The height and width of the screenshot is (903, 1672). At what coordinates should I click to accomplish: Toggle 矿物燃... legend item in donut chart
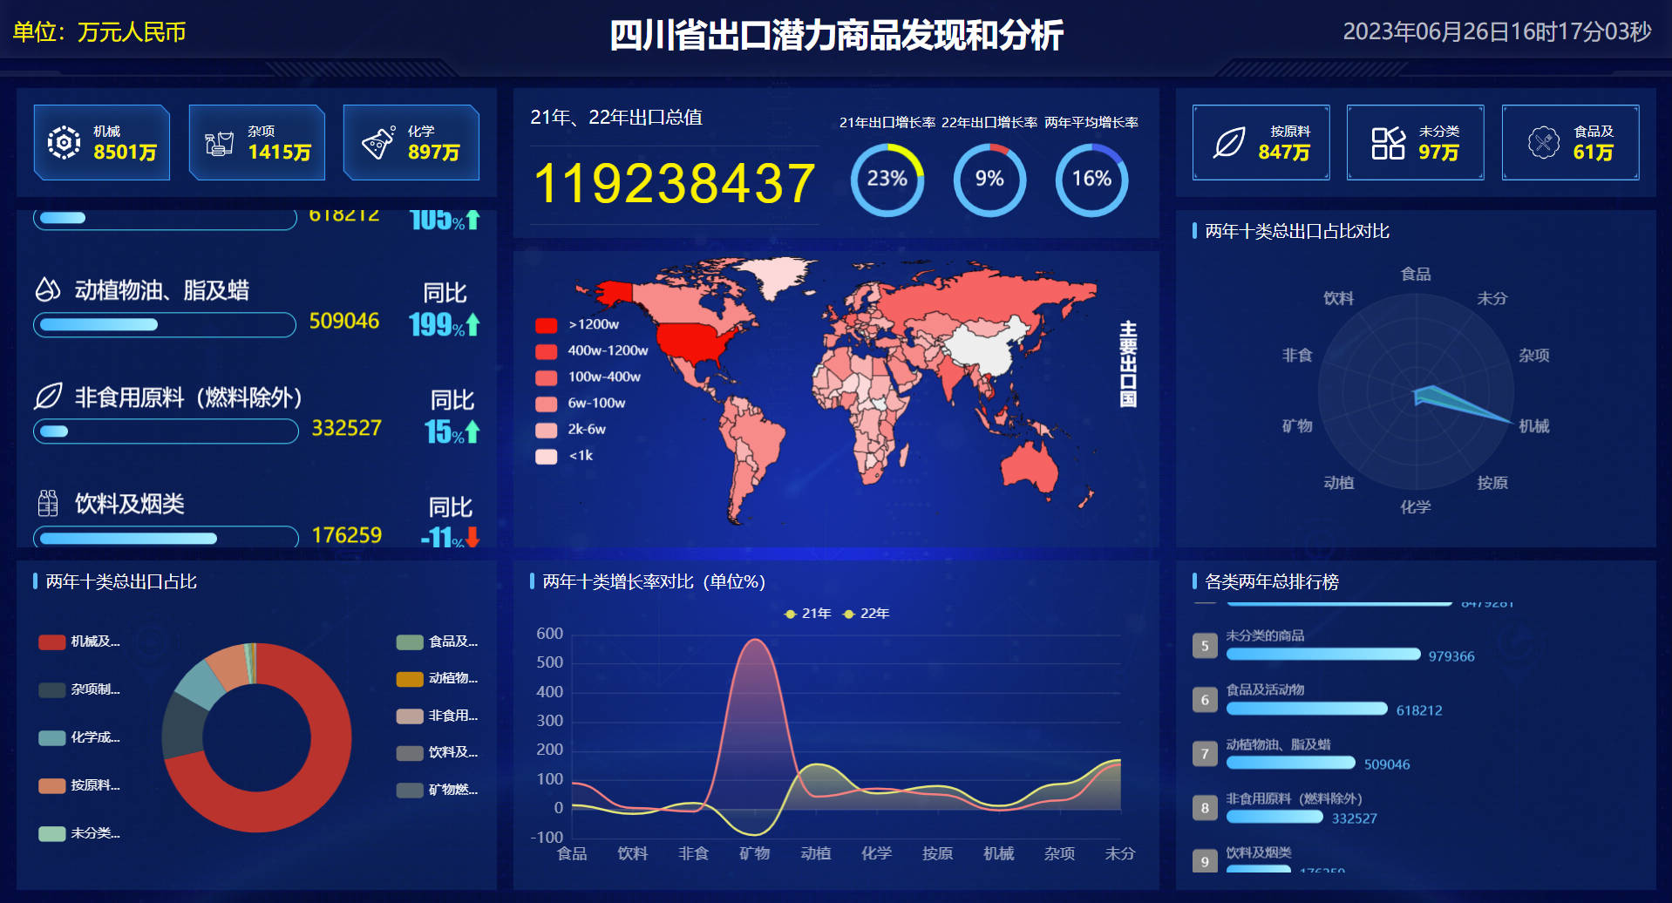coord(437,790)
